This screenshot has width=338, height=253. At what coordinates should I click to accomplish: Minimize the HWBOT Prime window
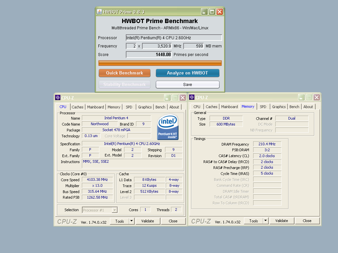[x=204, y=12]
